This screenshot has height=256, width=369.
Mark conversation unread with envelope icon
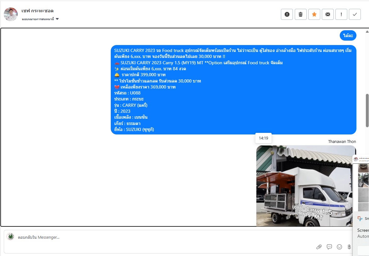327,14
